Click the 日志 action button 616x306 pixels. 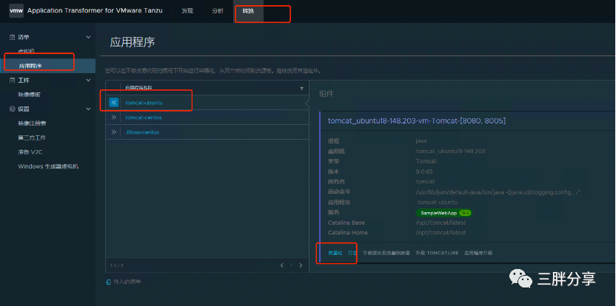pyautogui.click(x=352, y=253)
